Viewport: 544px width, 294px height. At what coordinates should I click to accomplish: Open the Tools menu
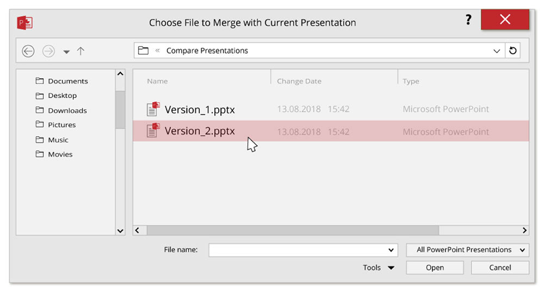[379, 267]
